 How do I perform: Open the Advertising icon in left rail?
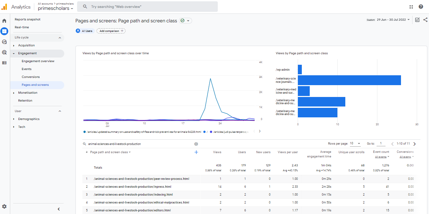click(x=4, y=52)
